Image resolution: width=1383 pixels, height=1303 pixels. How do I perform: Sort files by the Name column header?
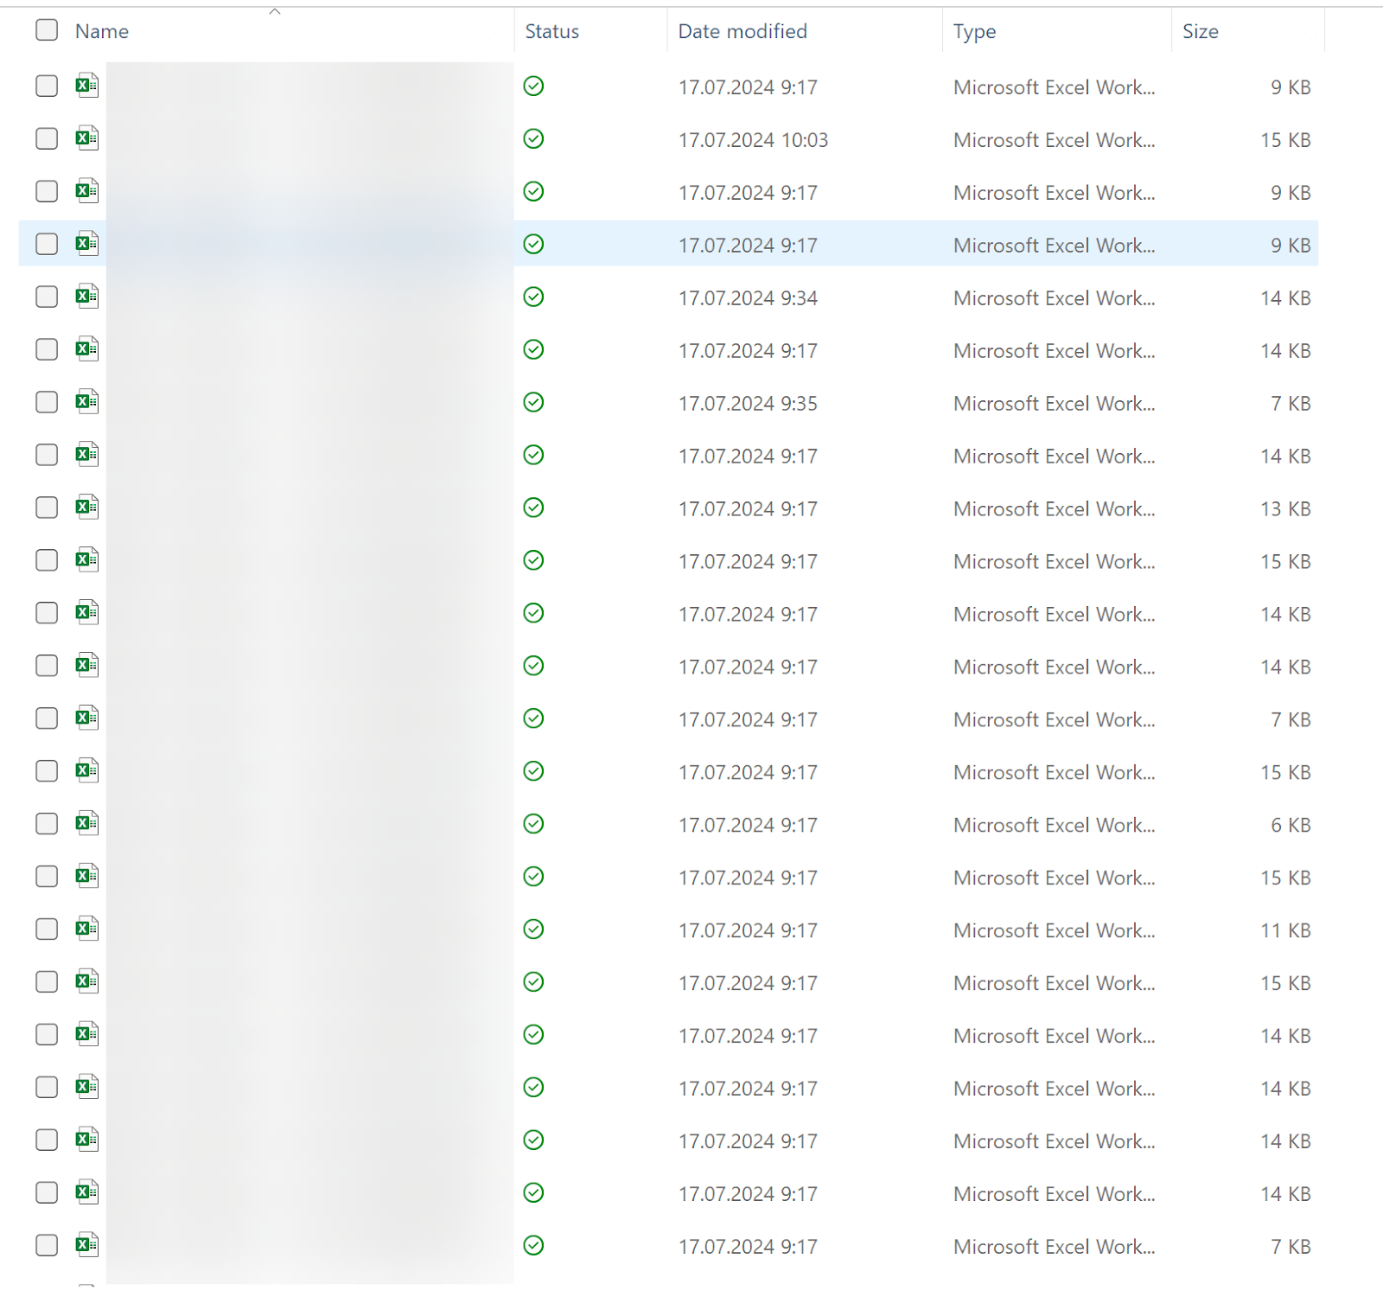(102, 31)
